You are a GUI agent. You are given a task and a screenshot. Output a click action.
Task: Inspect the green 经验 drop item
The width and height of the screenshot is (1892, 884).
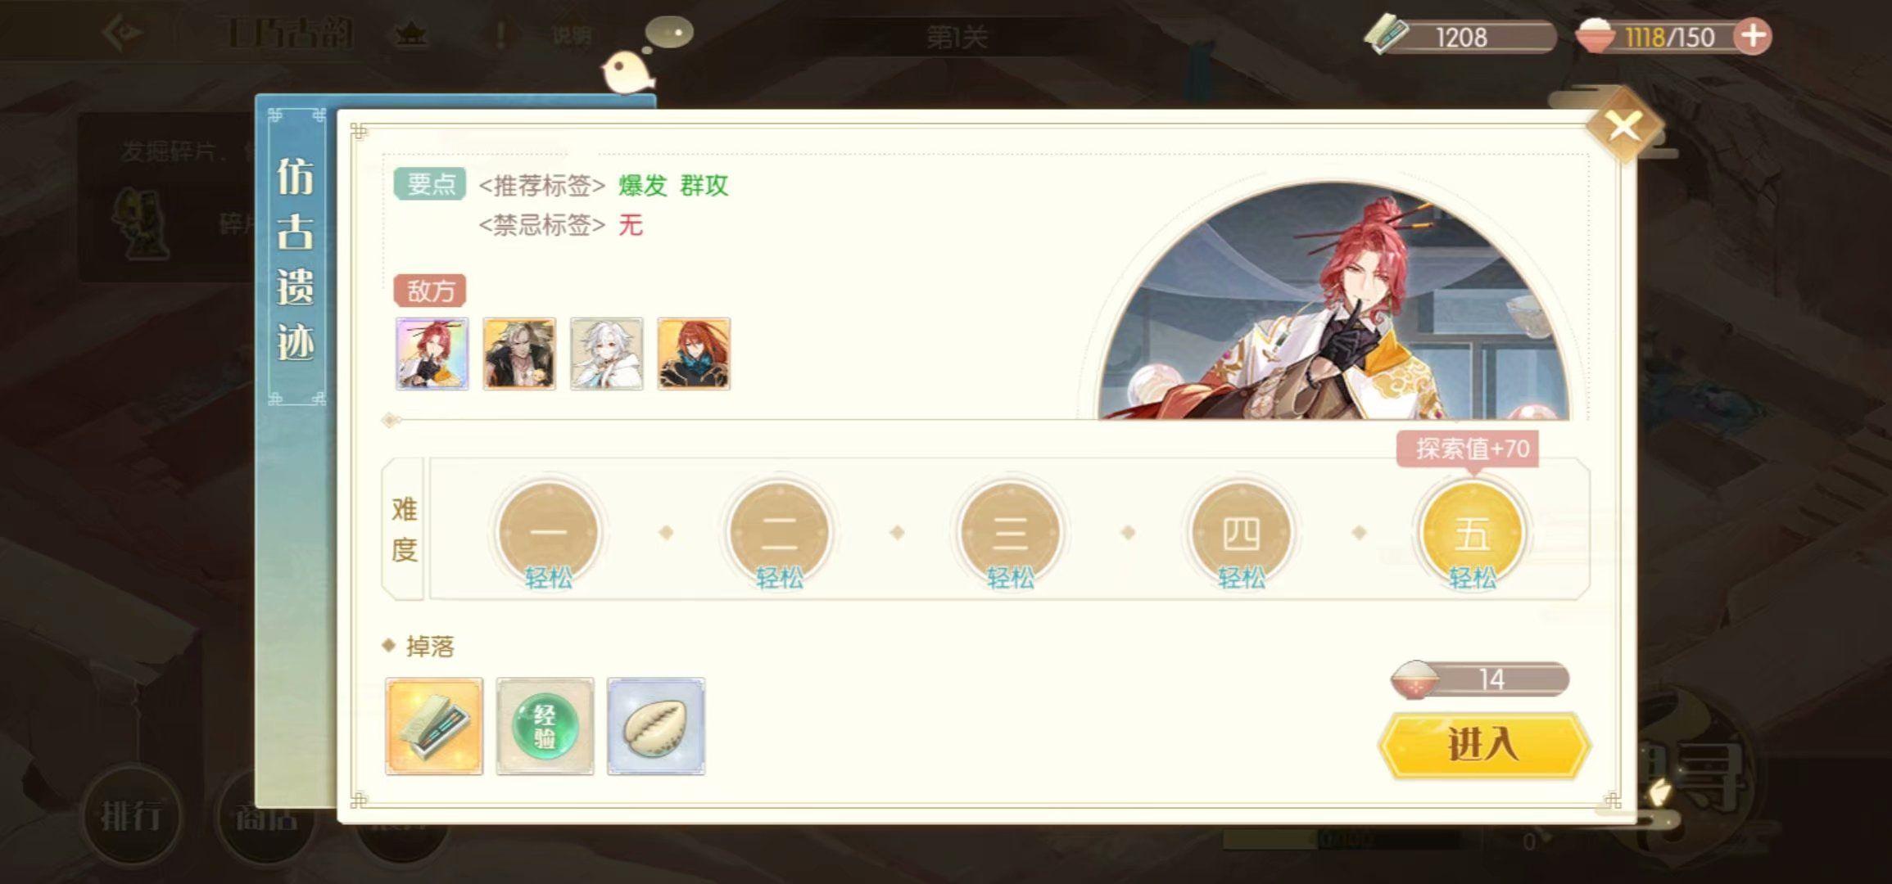(x=545, y=726)
